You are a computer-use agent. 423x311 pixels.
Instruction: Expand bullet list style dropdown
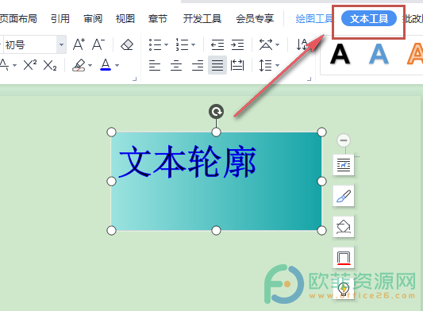pyautogui.click(x=166, y=44)
